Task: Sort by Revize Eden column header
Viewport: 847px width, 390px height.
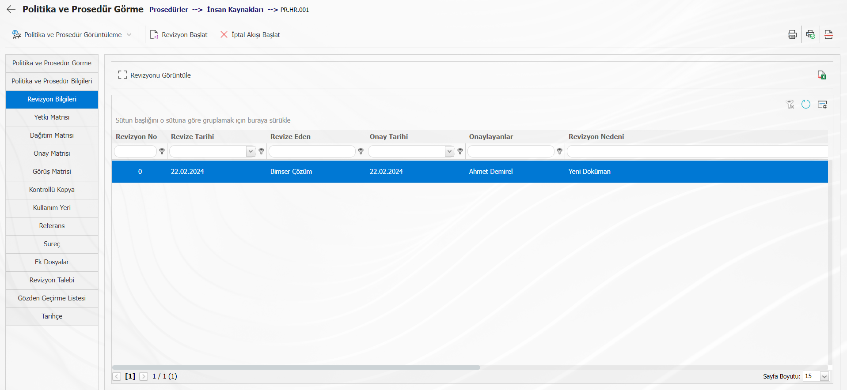Action: tap(290, 137)
